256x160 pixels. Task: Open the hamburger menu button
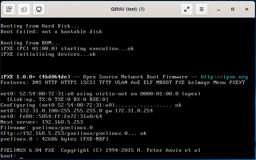tap(202, 9)
